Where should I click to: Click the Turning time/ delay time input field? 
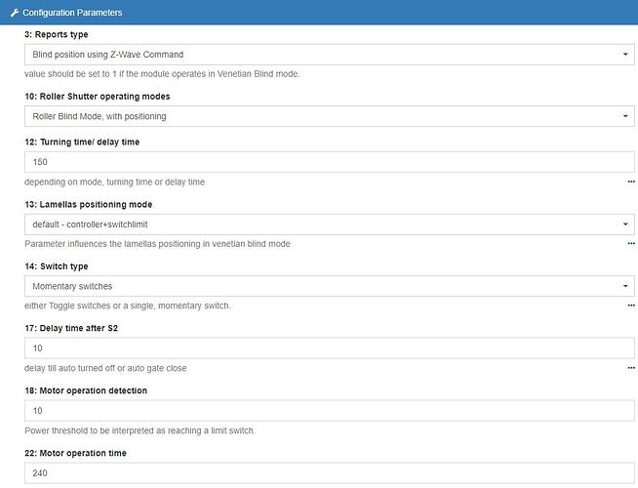click(x=329, y=162)
